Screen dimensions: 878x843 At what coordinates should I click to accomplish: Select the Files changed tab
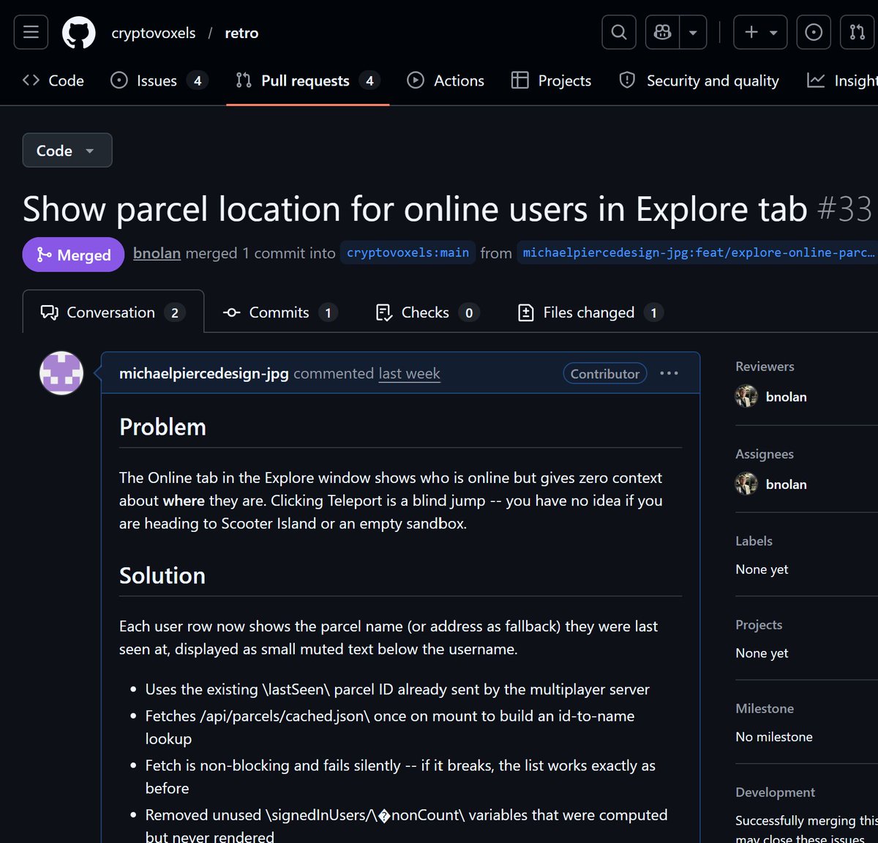[x=590, y=312]
